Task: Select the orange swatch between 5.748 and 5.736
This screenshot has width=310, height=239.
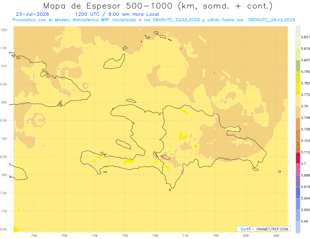Action: point(298,123)
